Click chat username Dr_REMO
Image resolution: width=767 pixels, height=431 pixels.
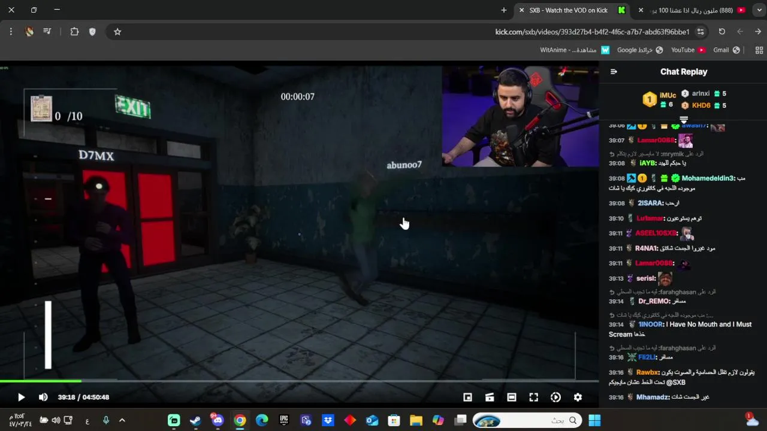coord(654,301)
